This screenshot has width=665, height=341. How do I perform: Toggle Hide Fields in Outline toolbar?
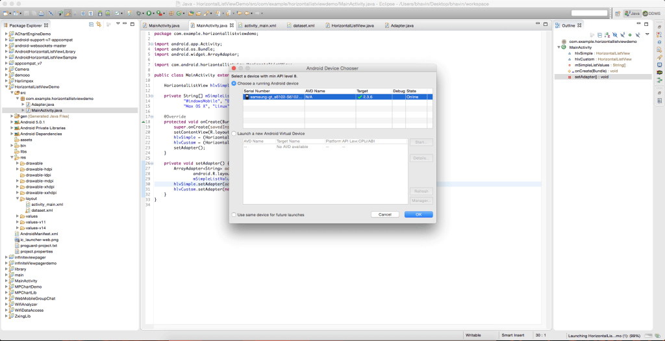pos(615,35)
